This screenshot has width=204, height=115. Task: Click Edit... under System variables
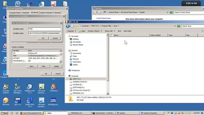coord(44,66)
